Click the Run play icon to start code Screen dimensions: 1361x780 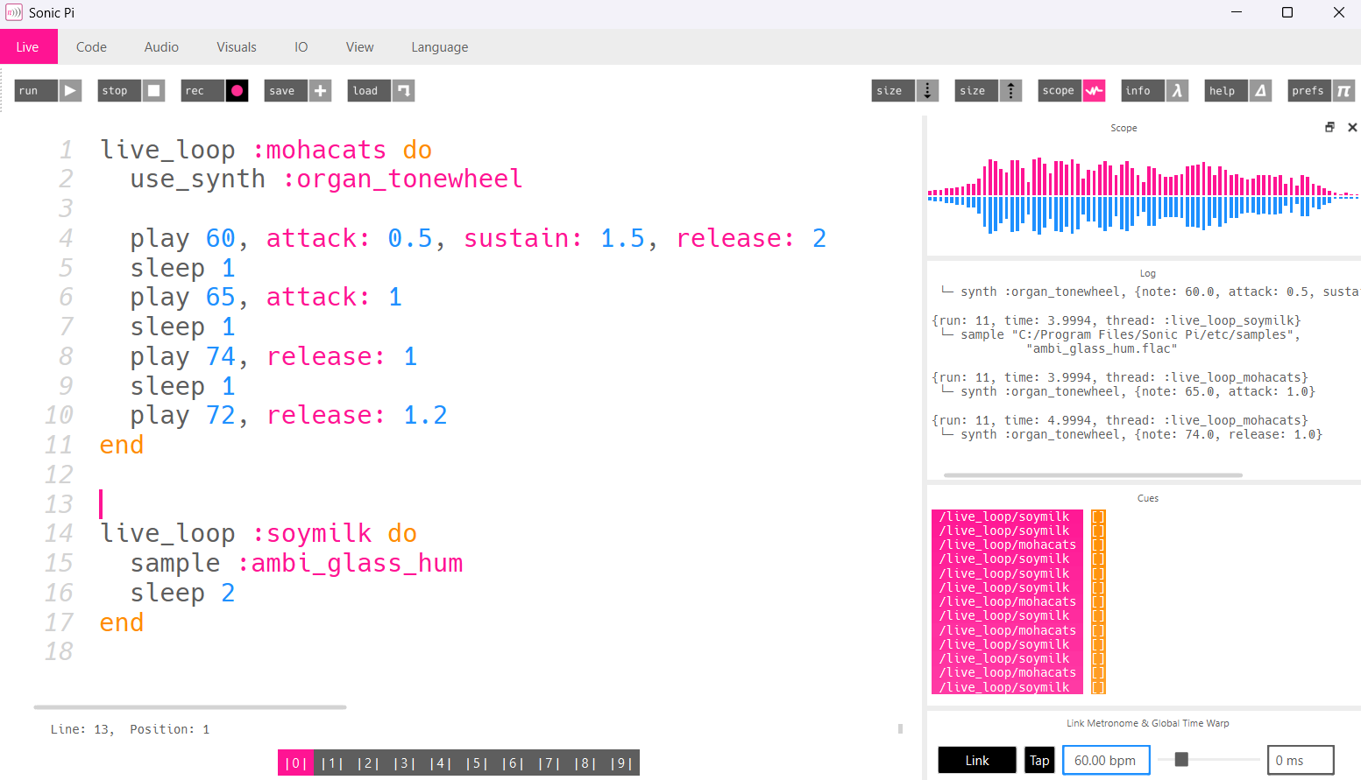[69, 90]
